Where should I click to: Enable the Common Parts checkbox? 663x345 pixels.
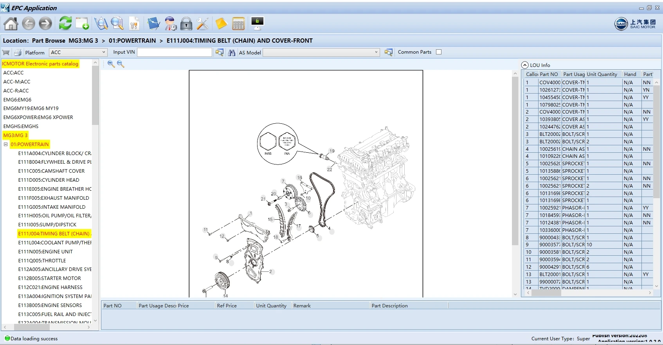click(439, 52)
